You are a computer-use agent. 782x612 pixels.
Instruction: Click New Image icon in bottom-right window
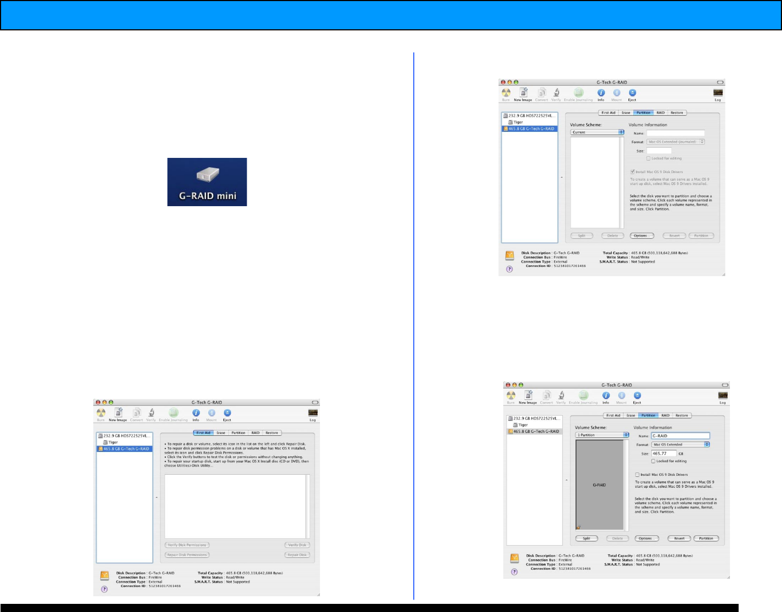pos(528,396)
